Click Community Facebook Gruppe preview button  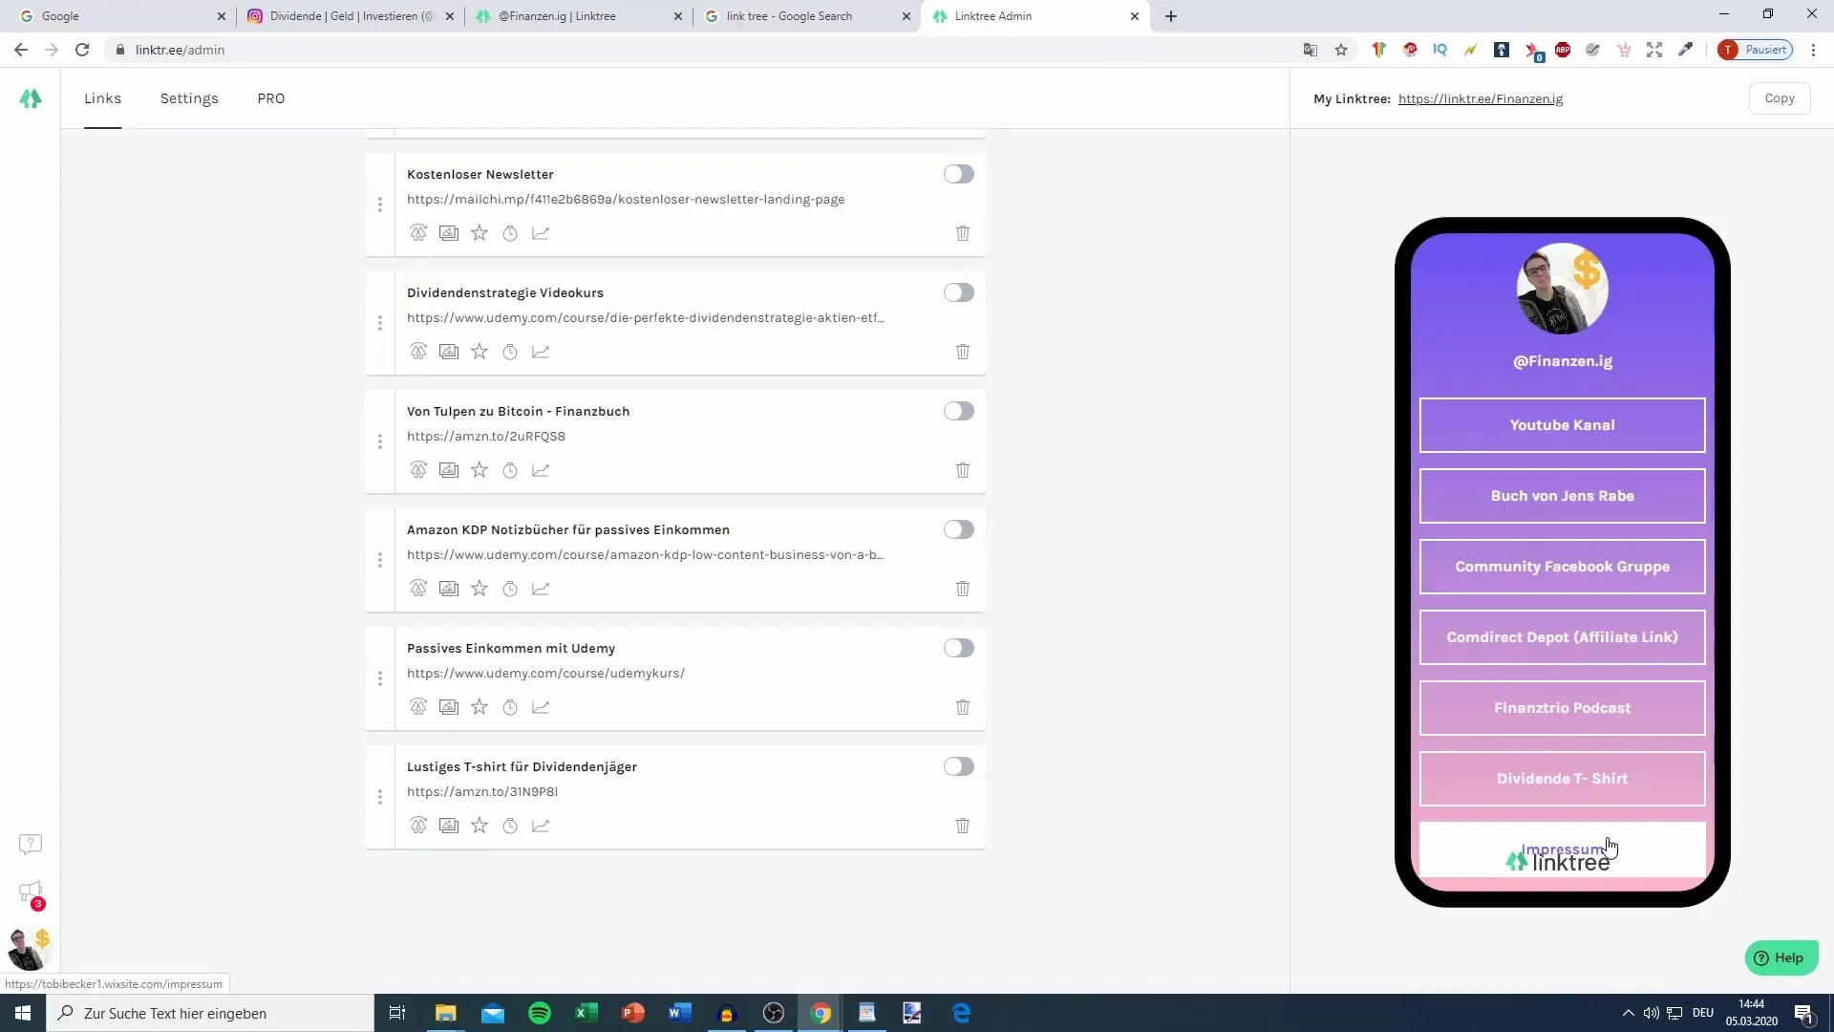[x=1562, y=567]
